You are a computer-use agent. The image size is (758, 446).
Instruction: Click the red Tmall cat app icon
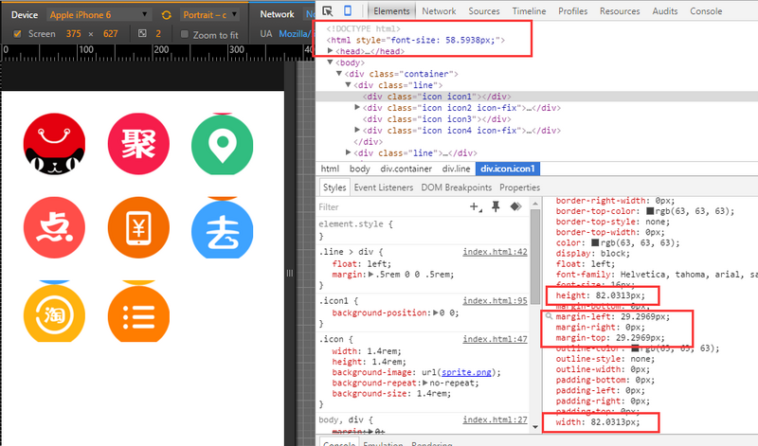pyautogui.click(x=54, y=145)
